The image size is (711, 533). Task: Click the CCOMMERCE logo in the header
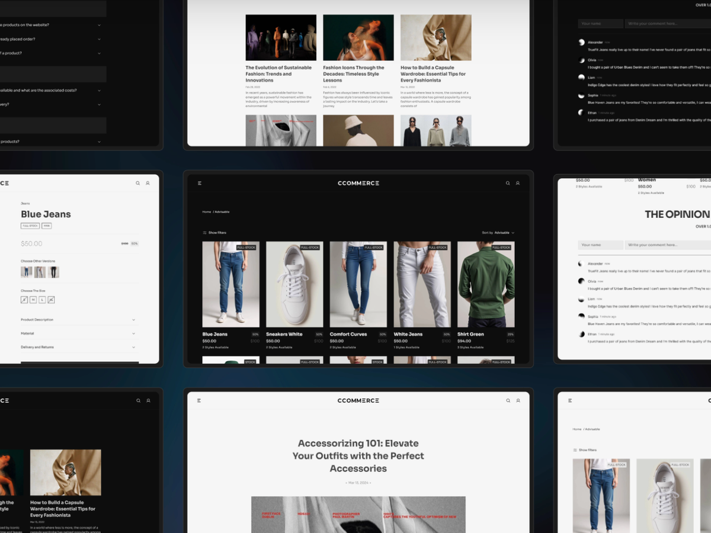358,183
